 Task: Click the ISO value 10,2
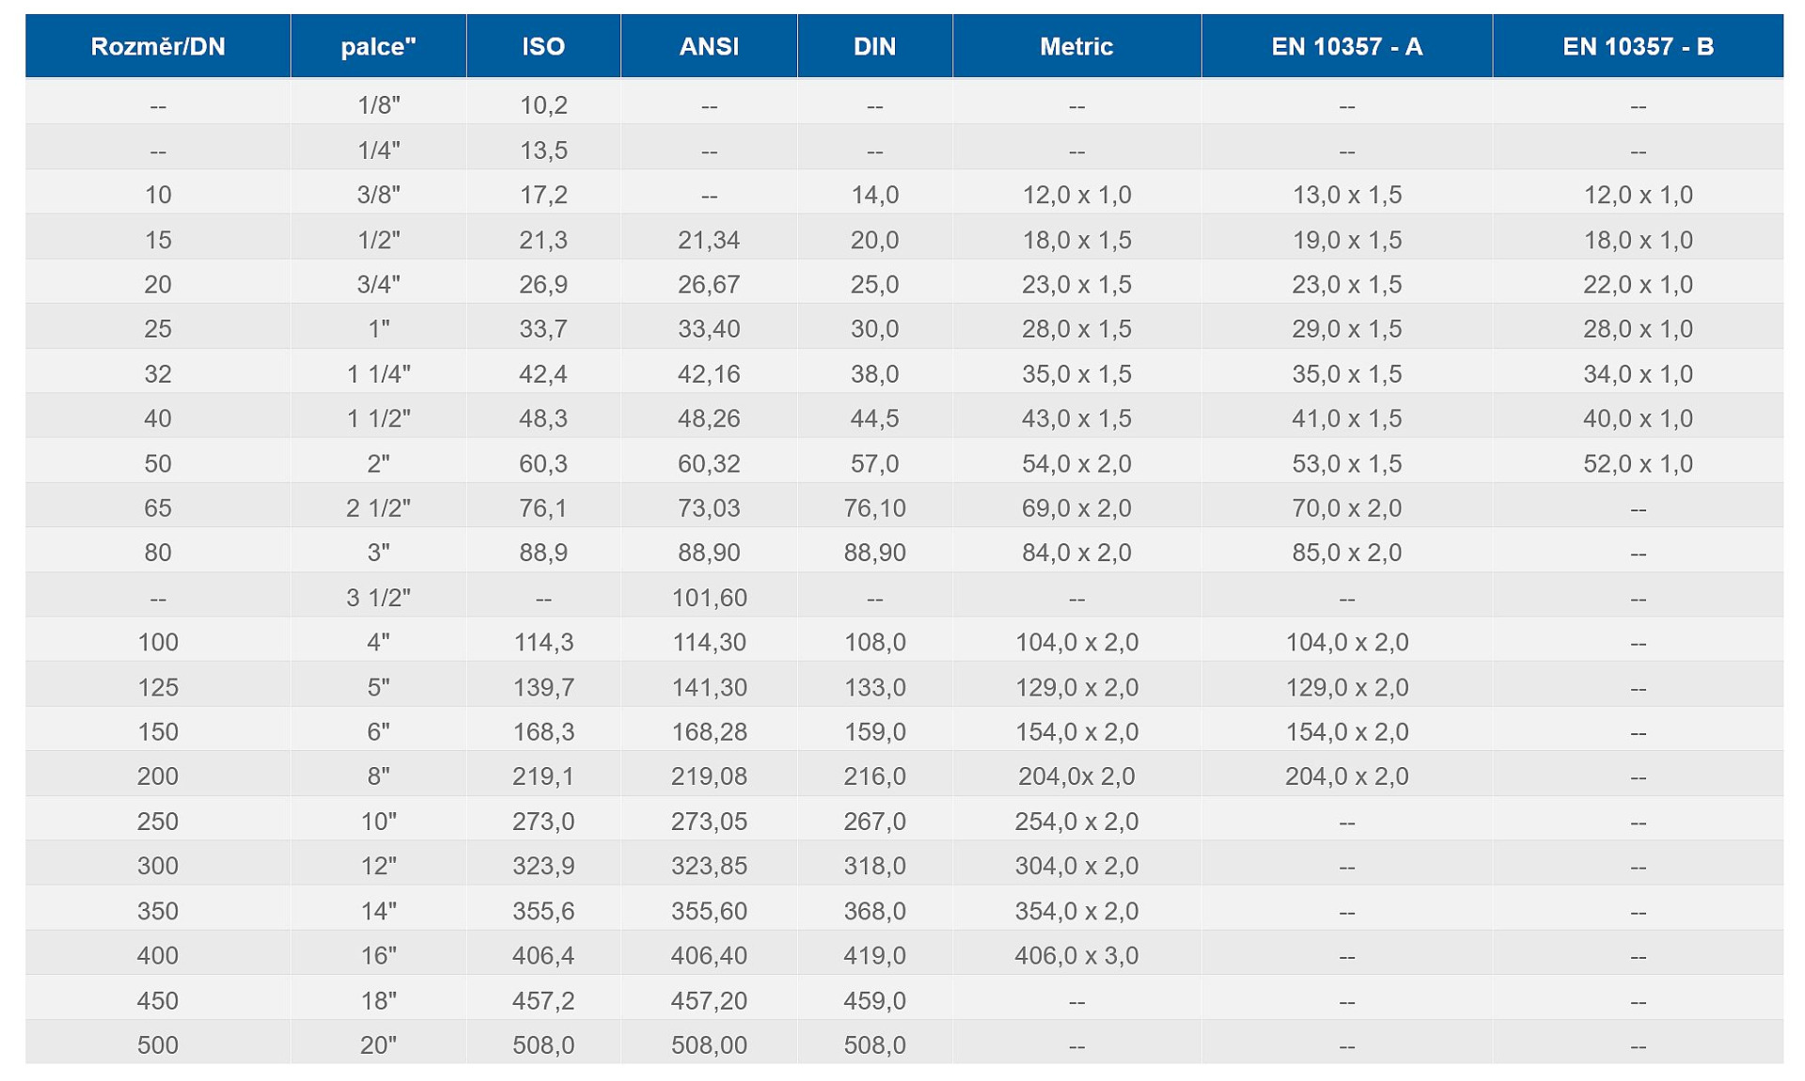pos(543,105)
